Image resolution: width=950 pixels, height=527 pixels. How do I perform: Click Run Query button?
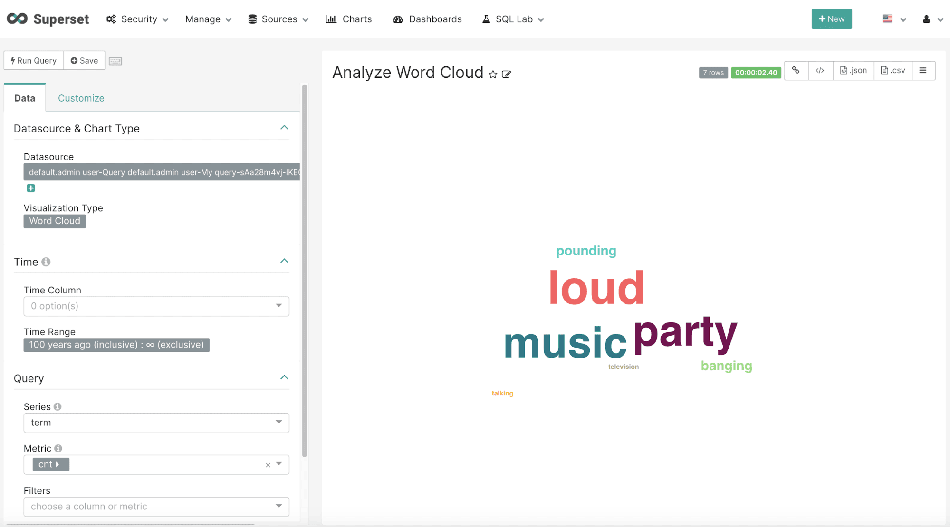(x=34, y=60)
